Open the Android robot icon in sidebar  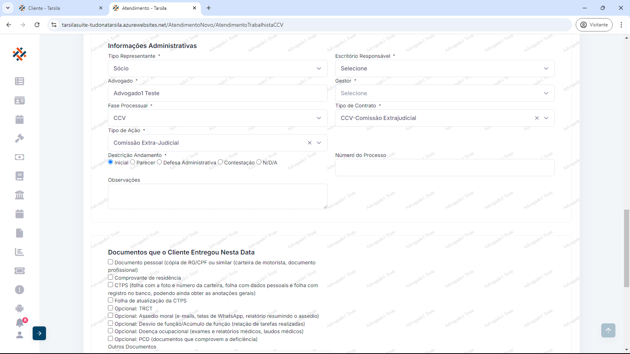tap(19, 308)
